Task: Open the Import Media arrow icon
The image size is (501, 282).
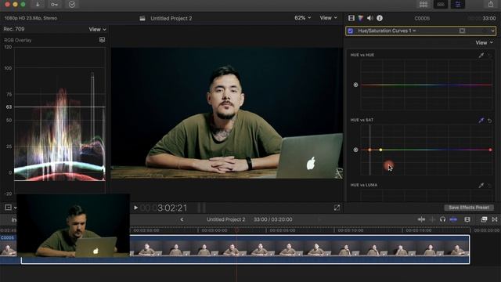Action: (x=38, y=5)
